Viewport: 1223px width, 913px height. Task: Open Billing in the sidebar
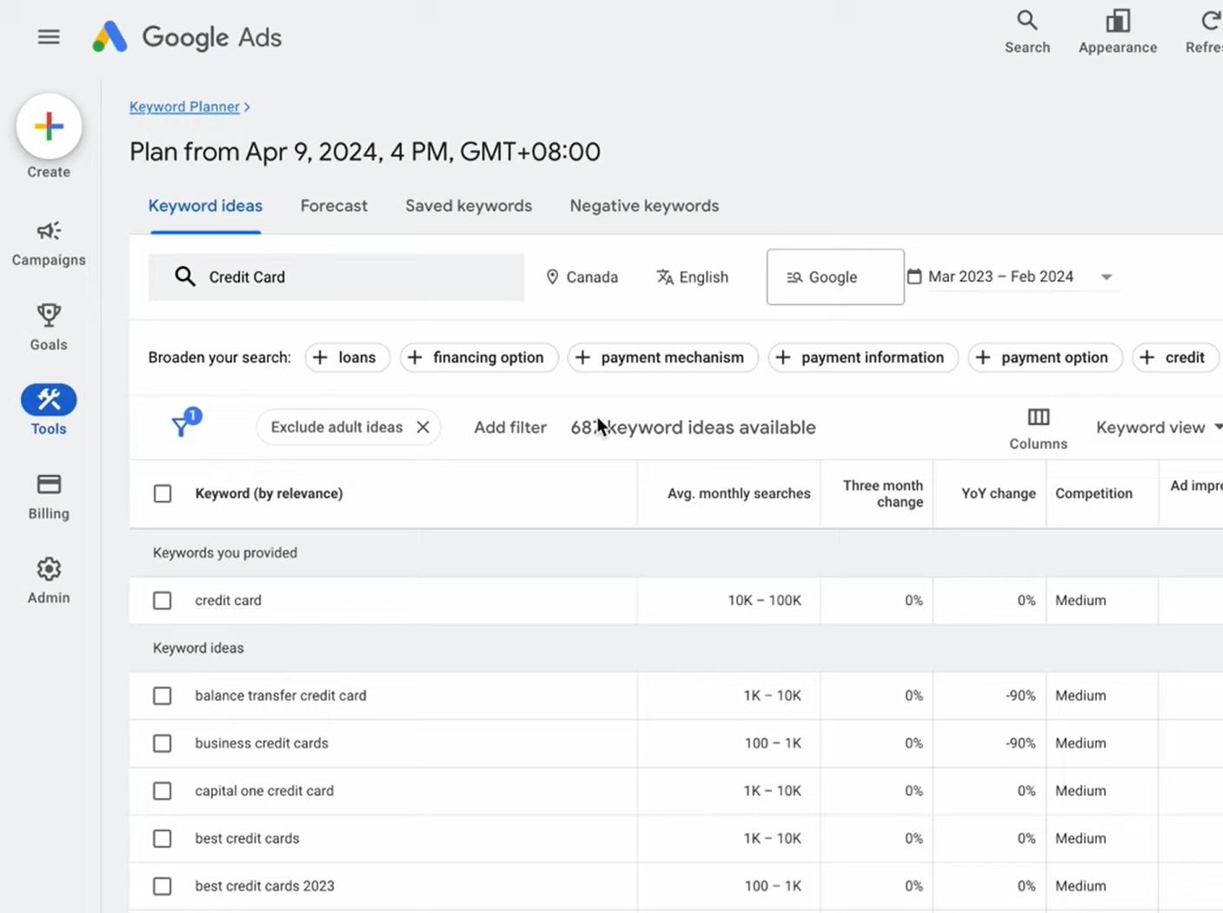pyautogui.click(x=49, y=497)
